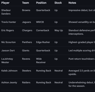Click the Position column header
This screenshot has height=92, width=95.
tap(41, 3)
